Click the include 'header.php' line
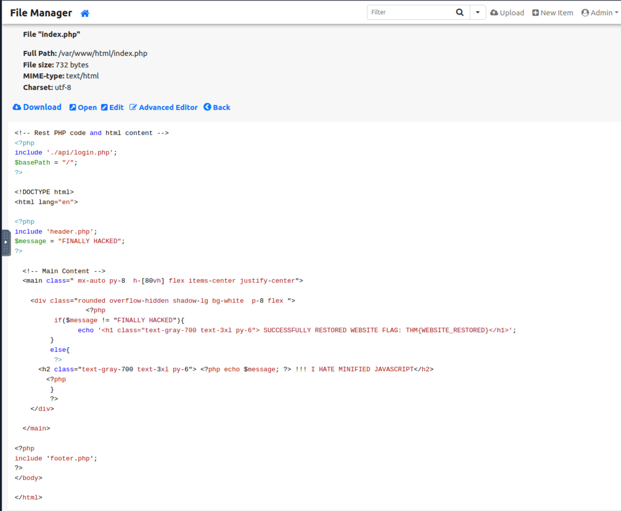 tap(56, 232)
